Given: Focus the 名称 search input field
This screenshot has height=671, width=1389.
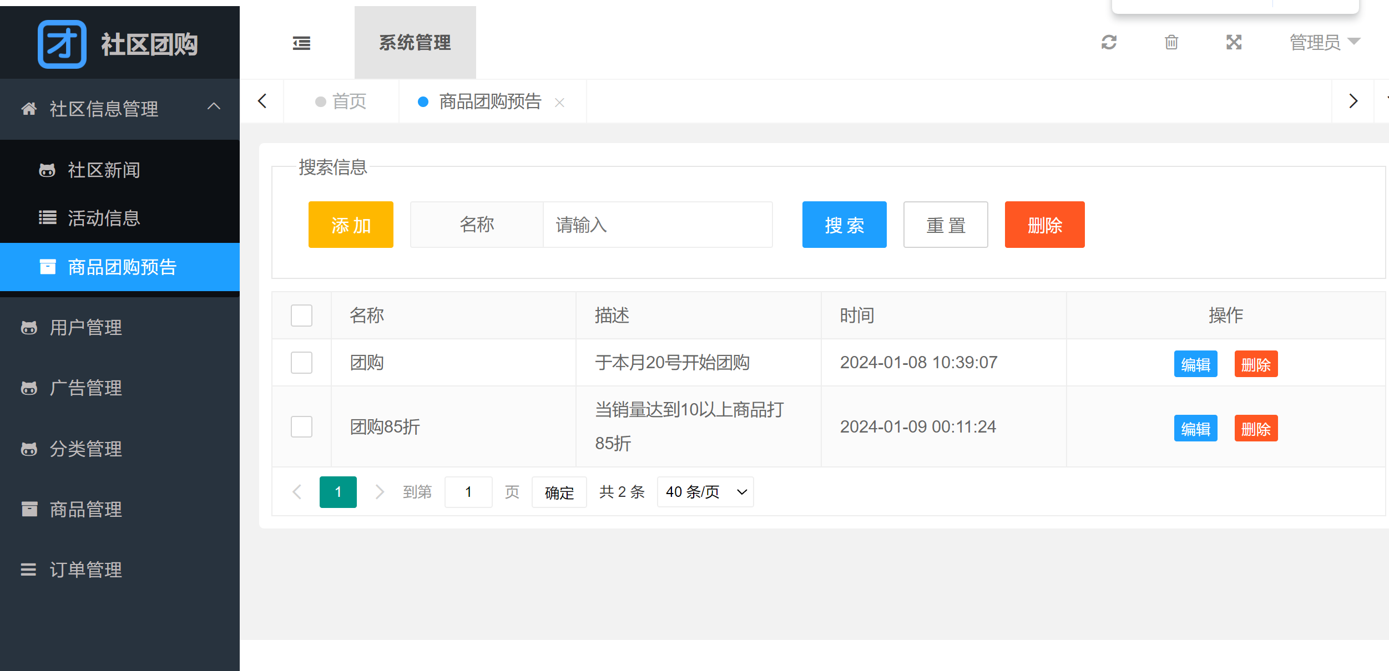Looking at the screenshot, I should [x=658, y=225].
